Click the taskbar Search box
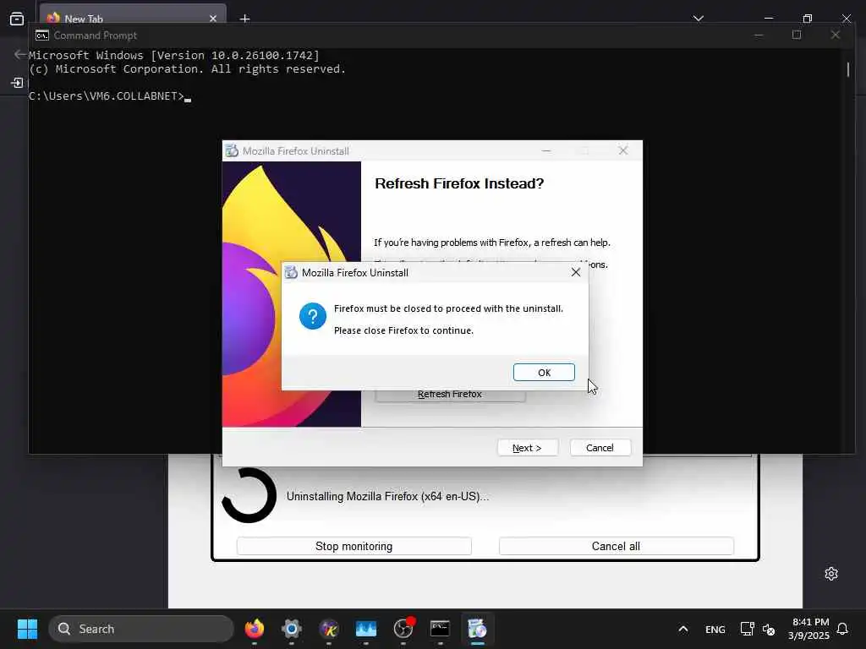 click(141, 629)
